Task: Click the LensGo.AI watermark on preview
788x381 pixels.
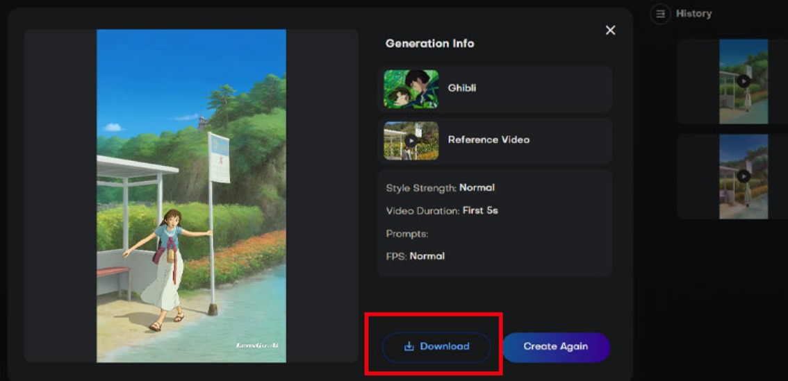Action: tap(257, 345)
